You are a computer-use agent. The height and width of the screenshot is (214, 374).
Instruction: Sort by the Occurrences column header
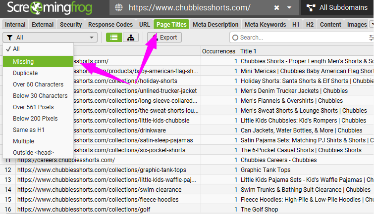[x=218, y=51]
